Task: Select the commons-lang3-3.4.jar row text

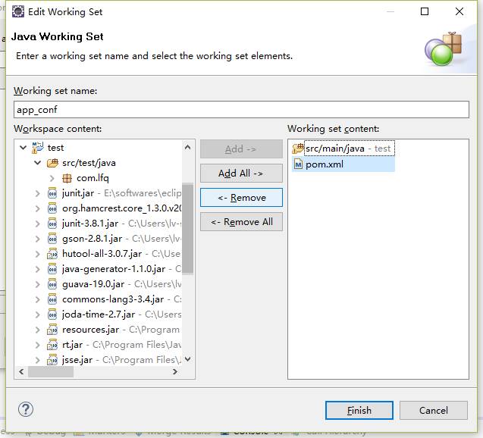Action: tap(113, 299)
